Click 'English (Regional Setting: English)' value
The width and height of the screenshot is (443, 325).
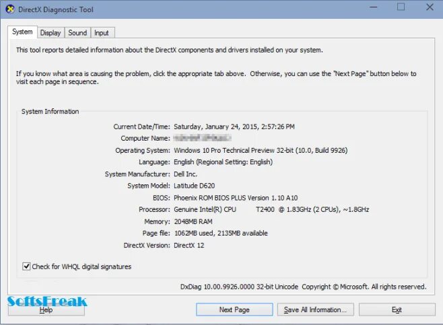224,162
